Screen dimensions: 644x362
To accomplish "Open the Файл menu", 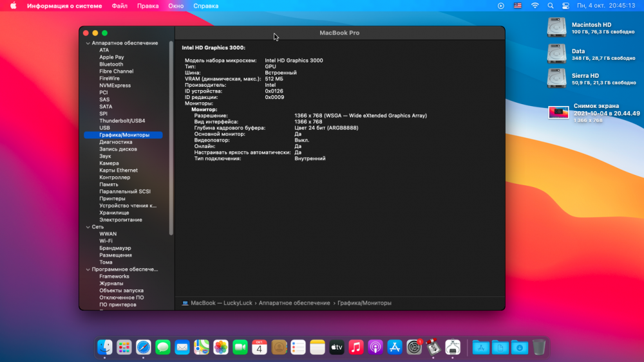I will point(120,6).
